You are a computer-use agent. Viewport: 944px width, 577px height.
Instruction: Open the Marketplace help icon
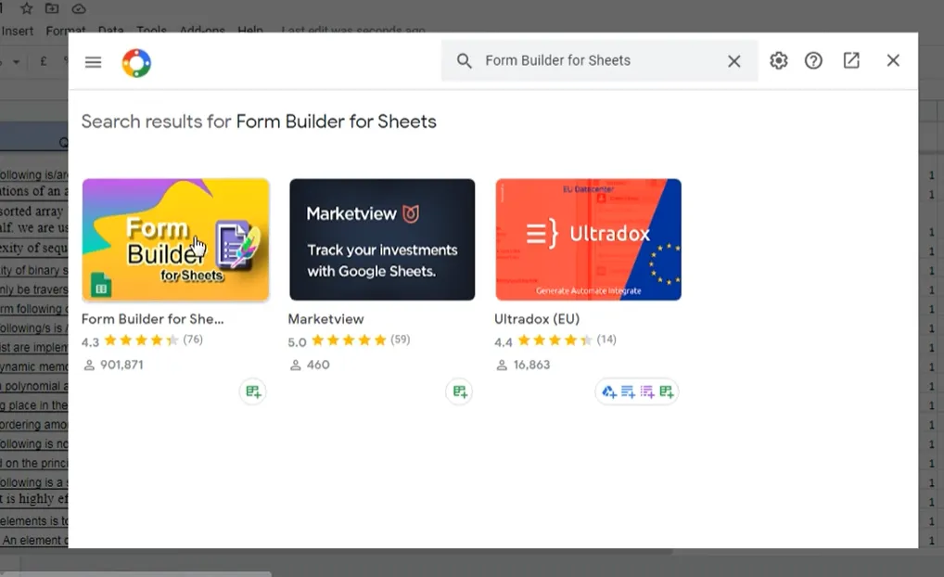[x=813, y=60]
